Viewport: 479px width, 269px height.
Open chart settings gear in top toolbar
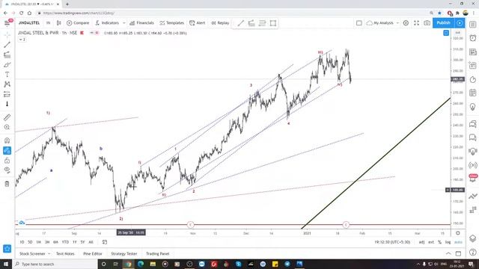pos(406,23)
